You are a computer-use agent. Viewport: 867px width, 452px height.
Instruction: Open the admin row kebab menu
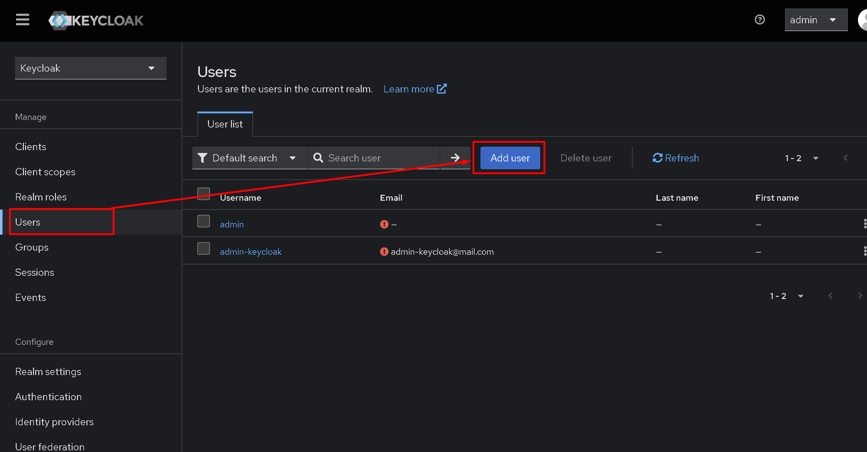[865, 224]
